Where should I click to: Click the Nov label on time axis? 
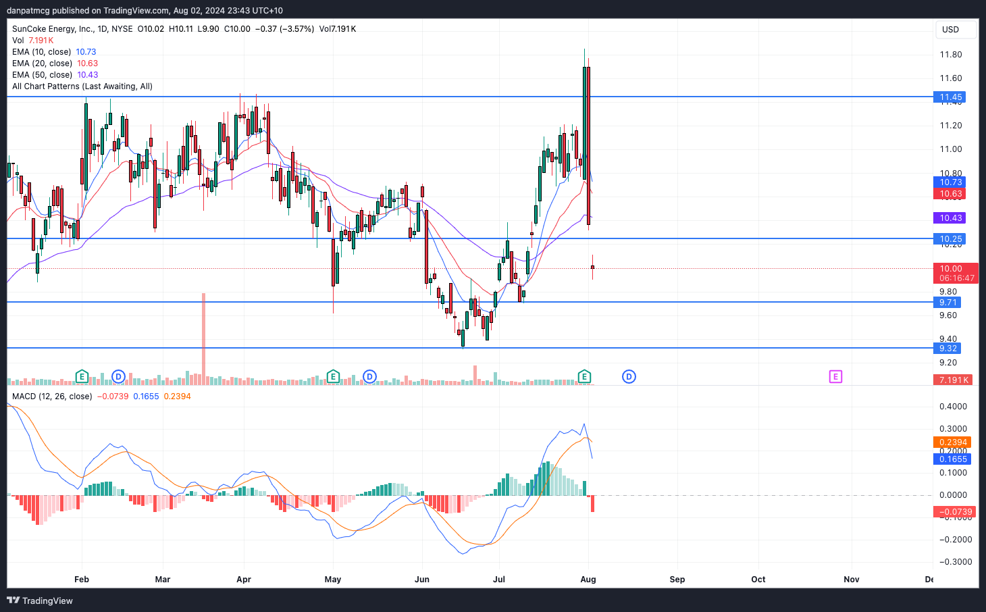tap(852, 580)
